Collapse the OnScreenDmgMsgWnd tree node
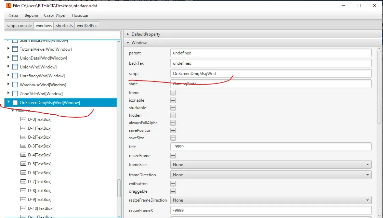The width and height of the screenshot is (383, 218). pos(9,102)
